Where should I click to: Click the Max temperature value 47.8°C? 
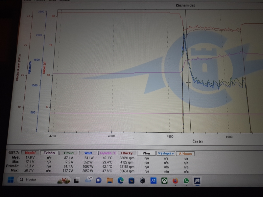tap(107, 171)
